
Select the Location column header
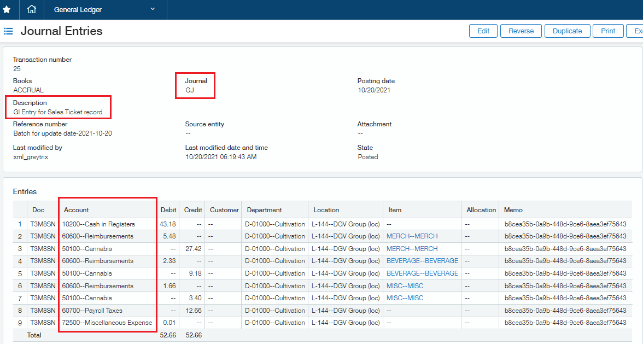point(326,210)
